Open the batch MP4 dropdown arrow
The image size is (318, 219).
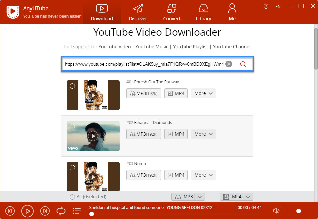tap(248, 197)
